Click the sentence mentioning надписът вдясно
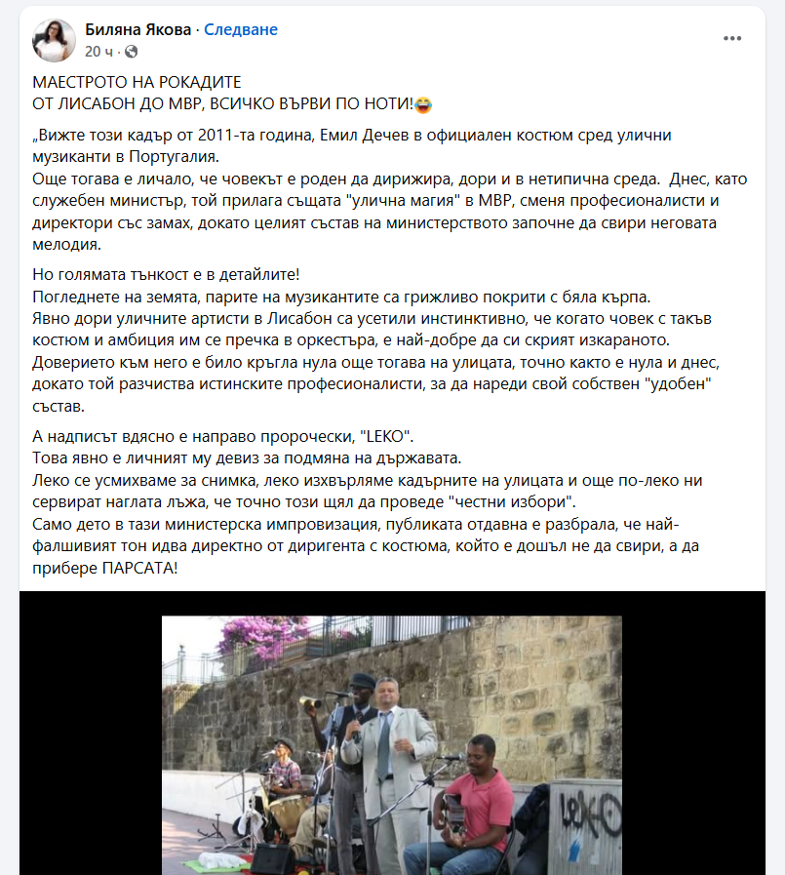785x875 pixels. click(223, 436)
